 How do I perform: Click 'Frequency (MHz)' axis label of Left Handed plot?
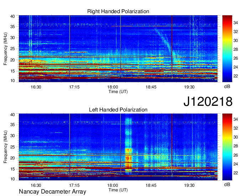pyautogui.click(x=5, y=147)
